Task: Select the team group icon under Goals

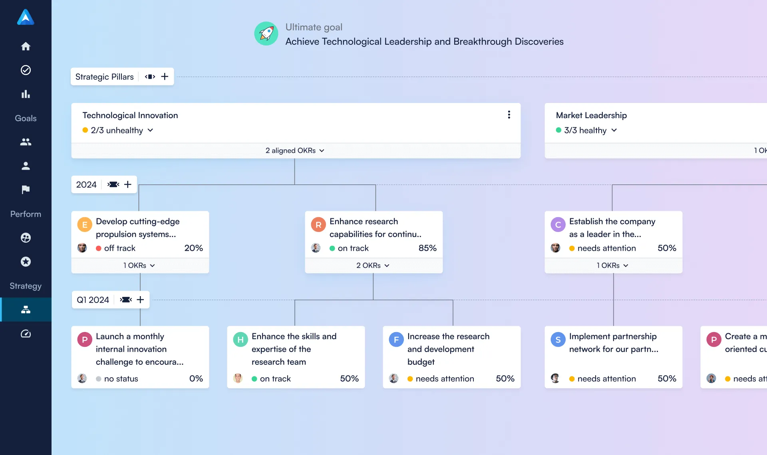Action: point(26,142)
